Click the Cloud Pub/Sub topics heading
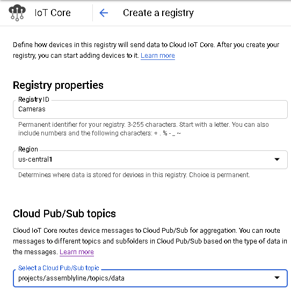The image size is (291, 289). [x=64, y=214]
